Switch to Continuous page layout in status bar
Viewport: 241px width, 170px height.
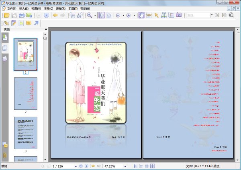[x=141, y=166]
